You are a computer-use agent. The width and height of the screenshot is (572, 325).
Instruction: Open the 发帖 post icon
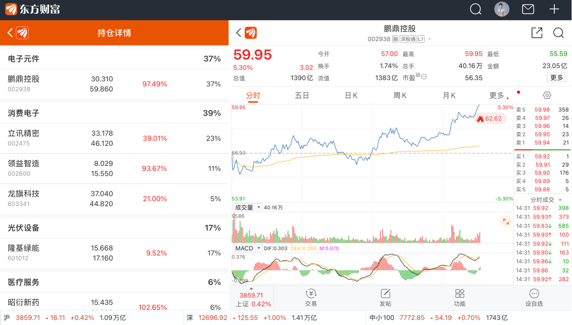(x=385, y=298)
